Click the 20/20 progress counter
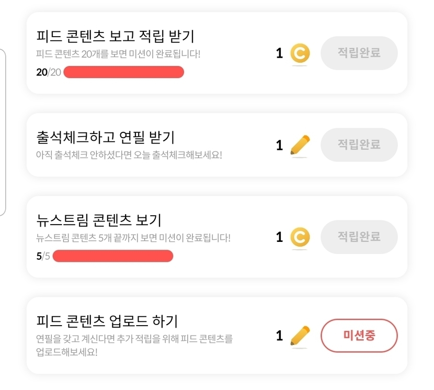434x390 pixels. point(49,72)
